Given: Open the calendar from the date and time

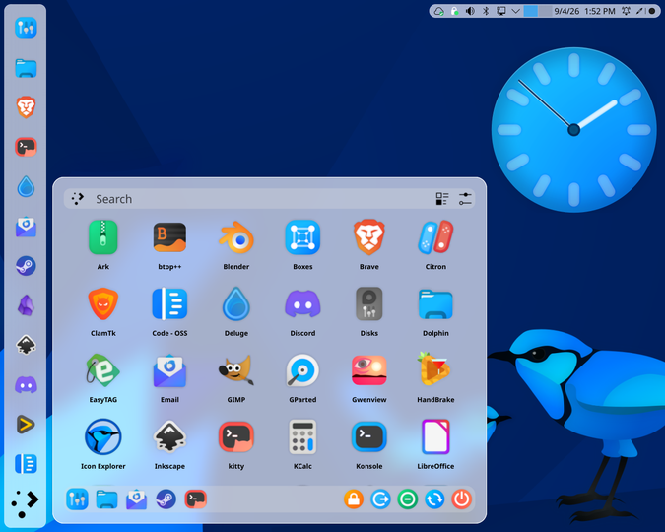Looking at the screenshot, I should 584,11.
